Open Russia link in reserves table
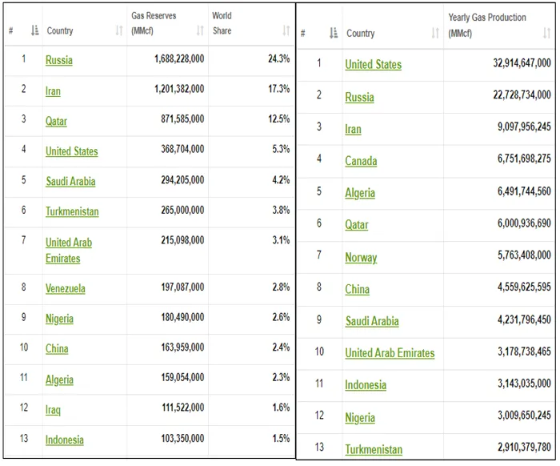Image resolution: width=560 pixels, height=466 pixels. (58, 60)
